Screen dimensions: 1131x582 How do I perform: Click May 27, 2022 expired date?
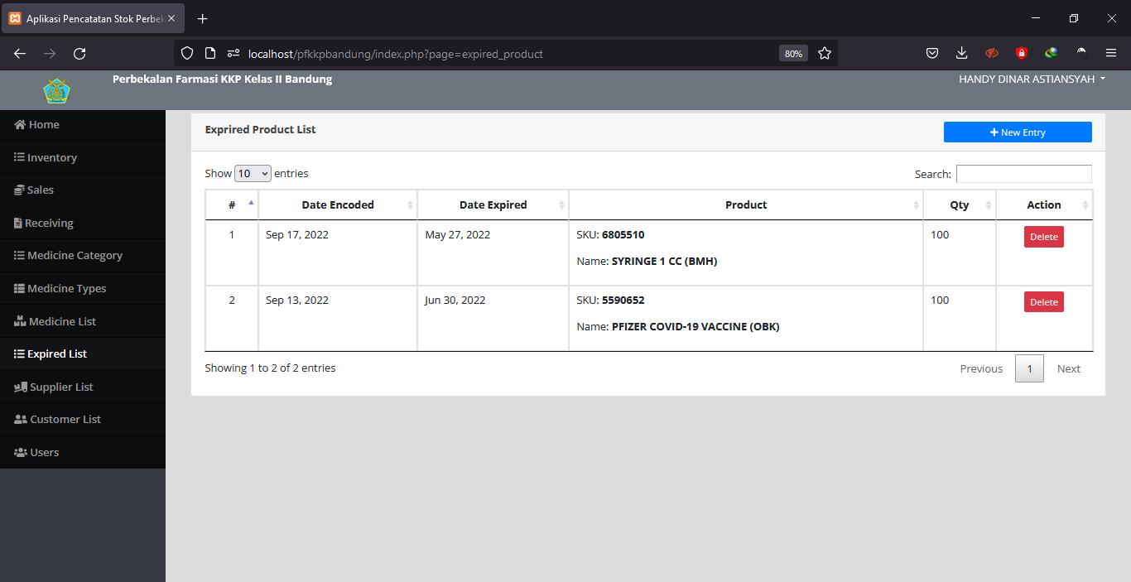[x=458, y=235]
